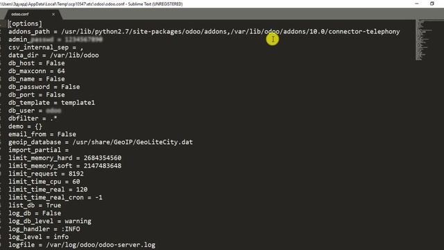Image resolution: width=444 pixels, height=250 pixels.
Task: Click the limit_time_real_cron value -1
Action: pos(99,197)
